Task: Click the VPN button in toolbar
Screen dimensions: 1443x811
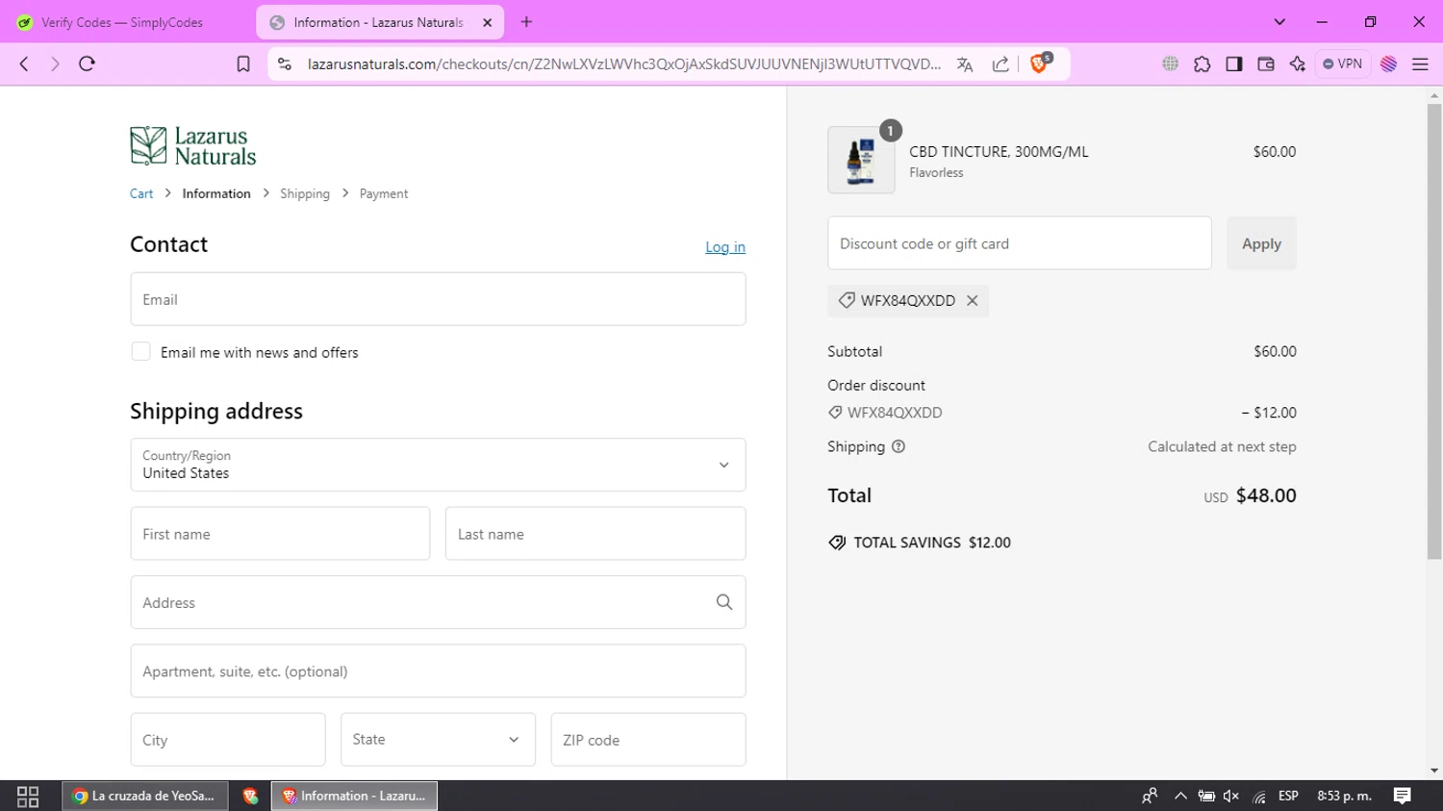Action: (1342, 63)
